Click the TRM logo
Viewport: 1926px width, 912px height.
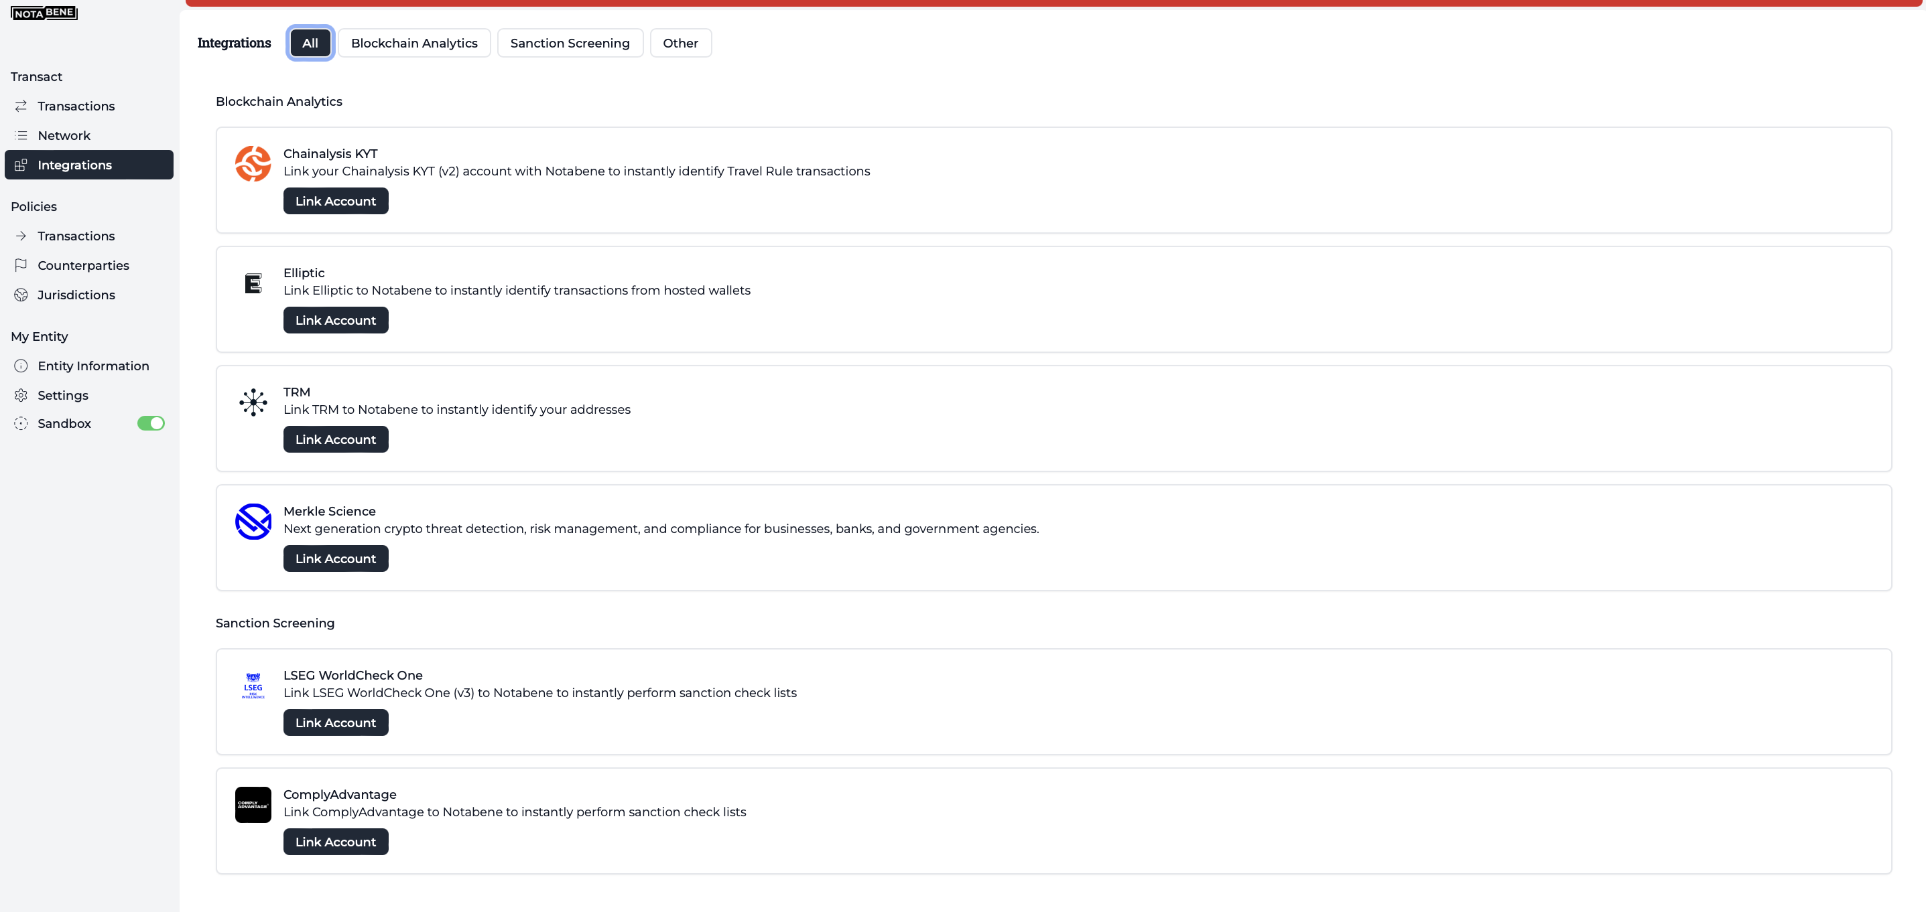[x=253, y=402]
